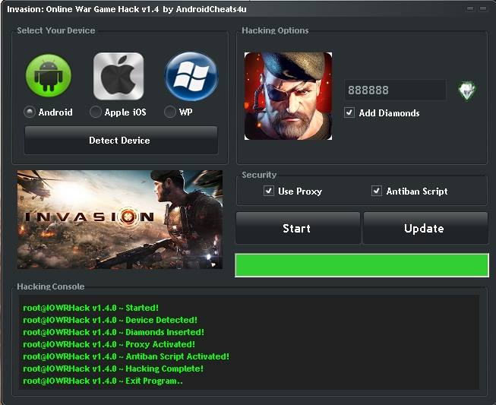496x405 pixels.
Task: Uncheck the Add Diamonds checkbox
Action: pyautogui.click(x=349, y=112)
